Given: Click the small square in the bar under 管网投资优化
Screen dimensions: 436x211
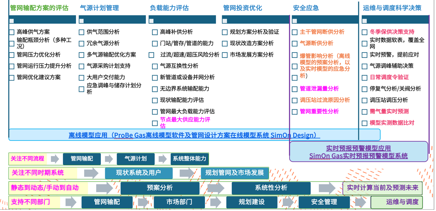Looking at the screenshot, I should [x=225, y=21].
